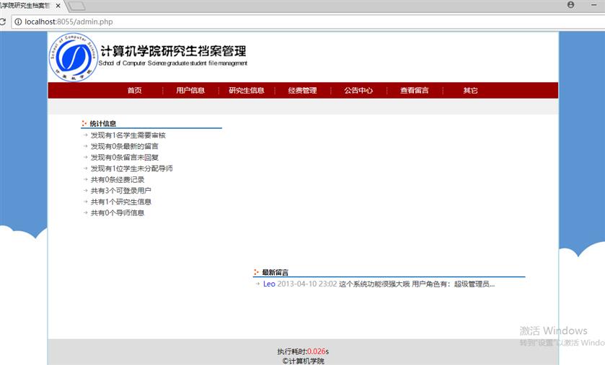
Task: Click 发现有1位学生未分配导师 entry
Action: click(131, 168)
